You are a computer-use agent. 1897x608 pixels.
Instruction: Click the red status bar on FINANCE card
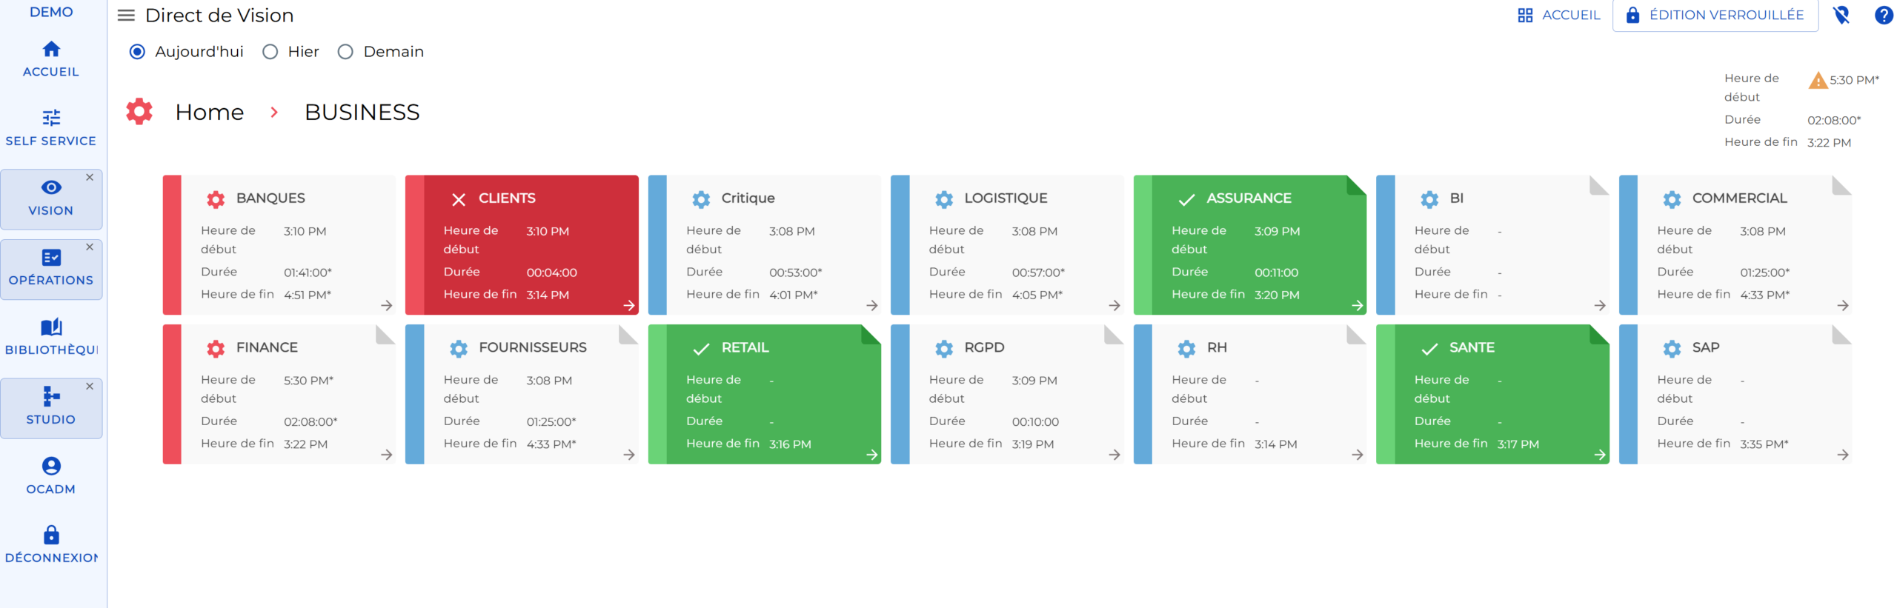point(172,394)
